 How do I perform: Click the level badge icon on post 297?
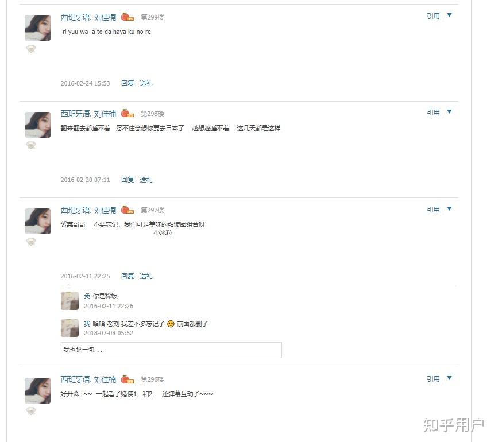point(128,210)
